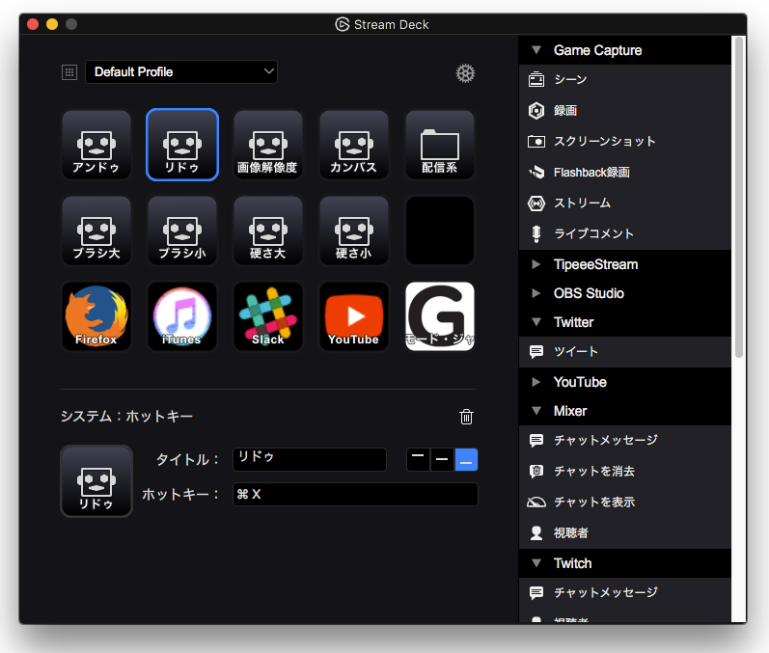Choose the ツイート action
This screenshot has height=653, width=769.
click(624, 351)
